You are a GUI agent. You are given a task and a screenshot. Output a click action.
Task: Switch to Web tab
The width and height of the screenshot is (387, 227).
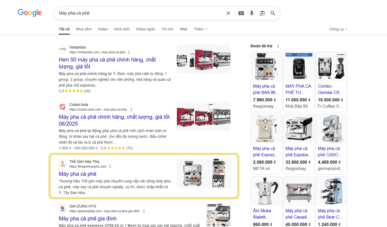(184, 29)
